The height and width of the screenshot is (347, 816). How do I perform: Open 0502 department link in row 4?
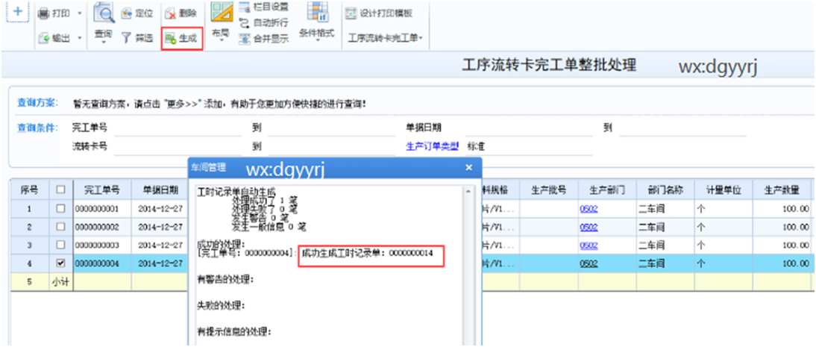(x=589, y=264)
